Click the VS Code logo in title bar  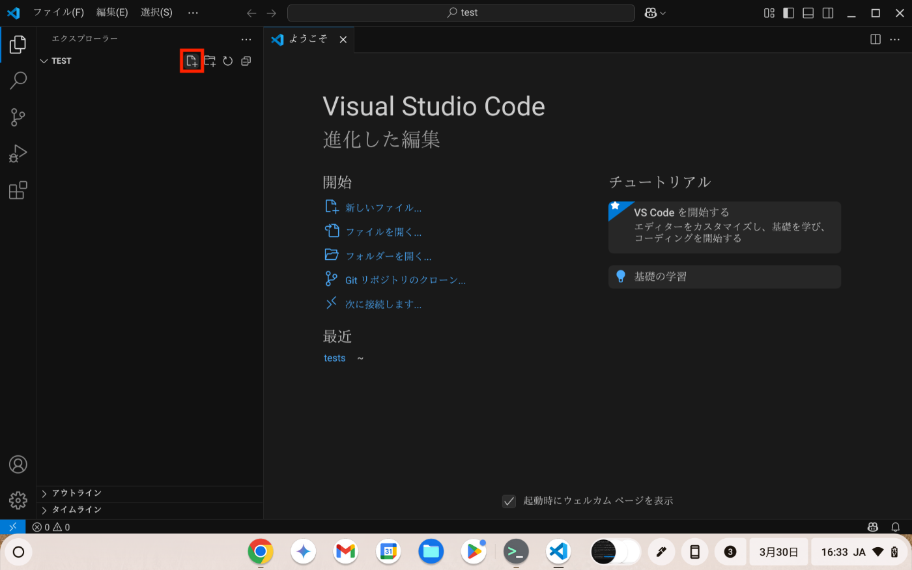tap(14, 13)
